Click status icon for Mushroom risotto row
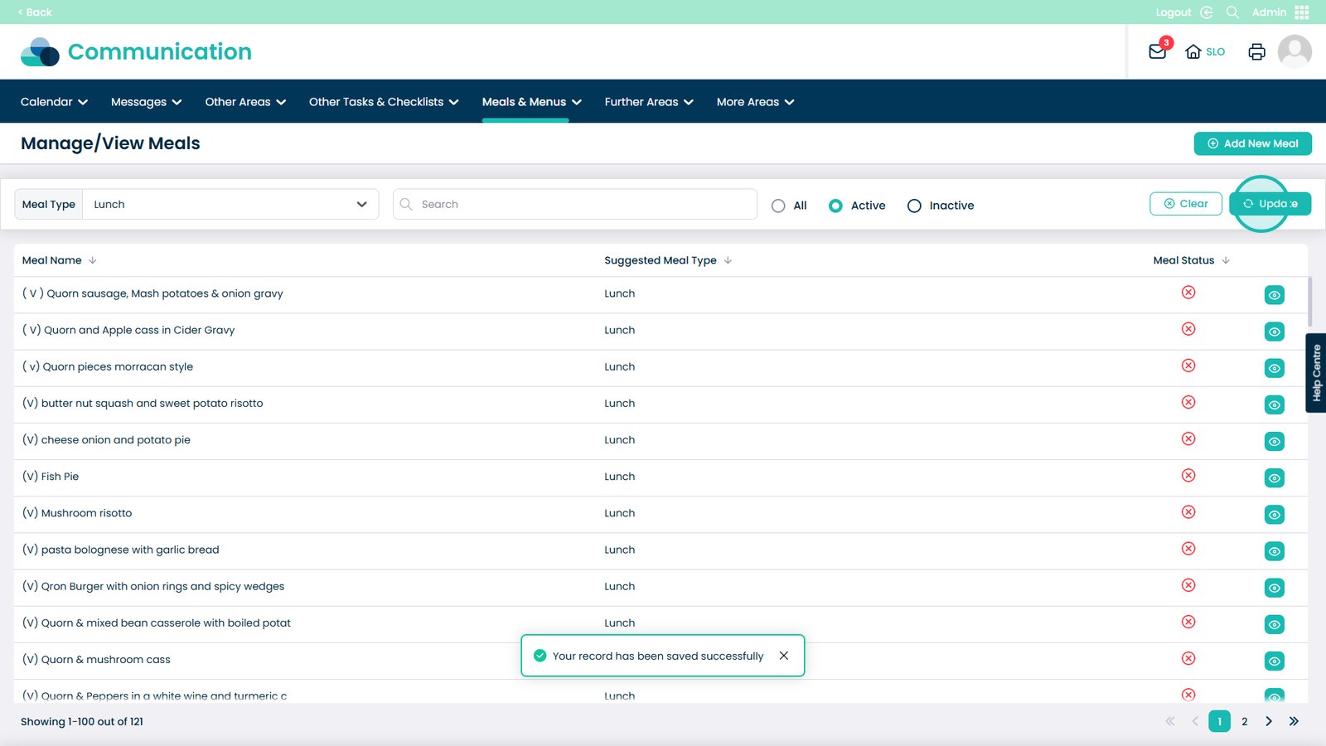Image resolution: width=1326 pixels, height=746 pixels. [1188, 512]
